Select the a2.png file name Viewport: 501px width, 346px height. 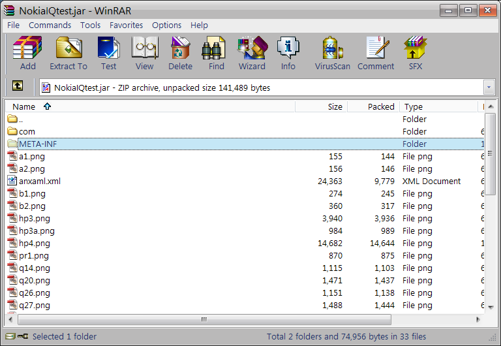[x=32, y=169]
